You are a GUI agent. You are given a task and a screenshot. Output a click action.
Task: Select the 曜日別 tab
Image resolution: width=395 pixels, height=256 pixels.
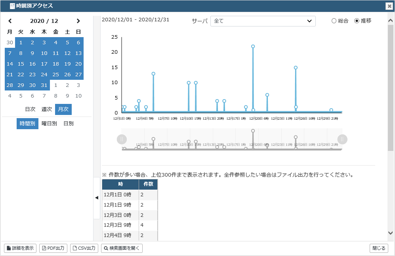click(x=50, y=124)
